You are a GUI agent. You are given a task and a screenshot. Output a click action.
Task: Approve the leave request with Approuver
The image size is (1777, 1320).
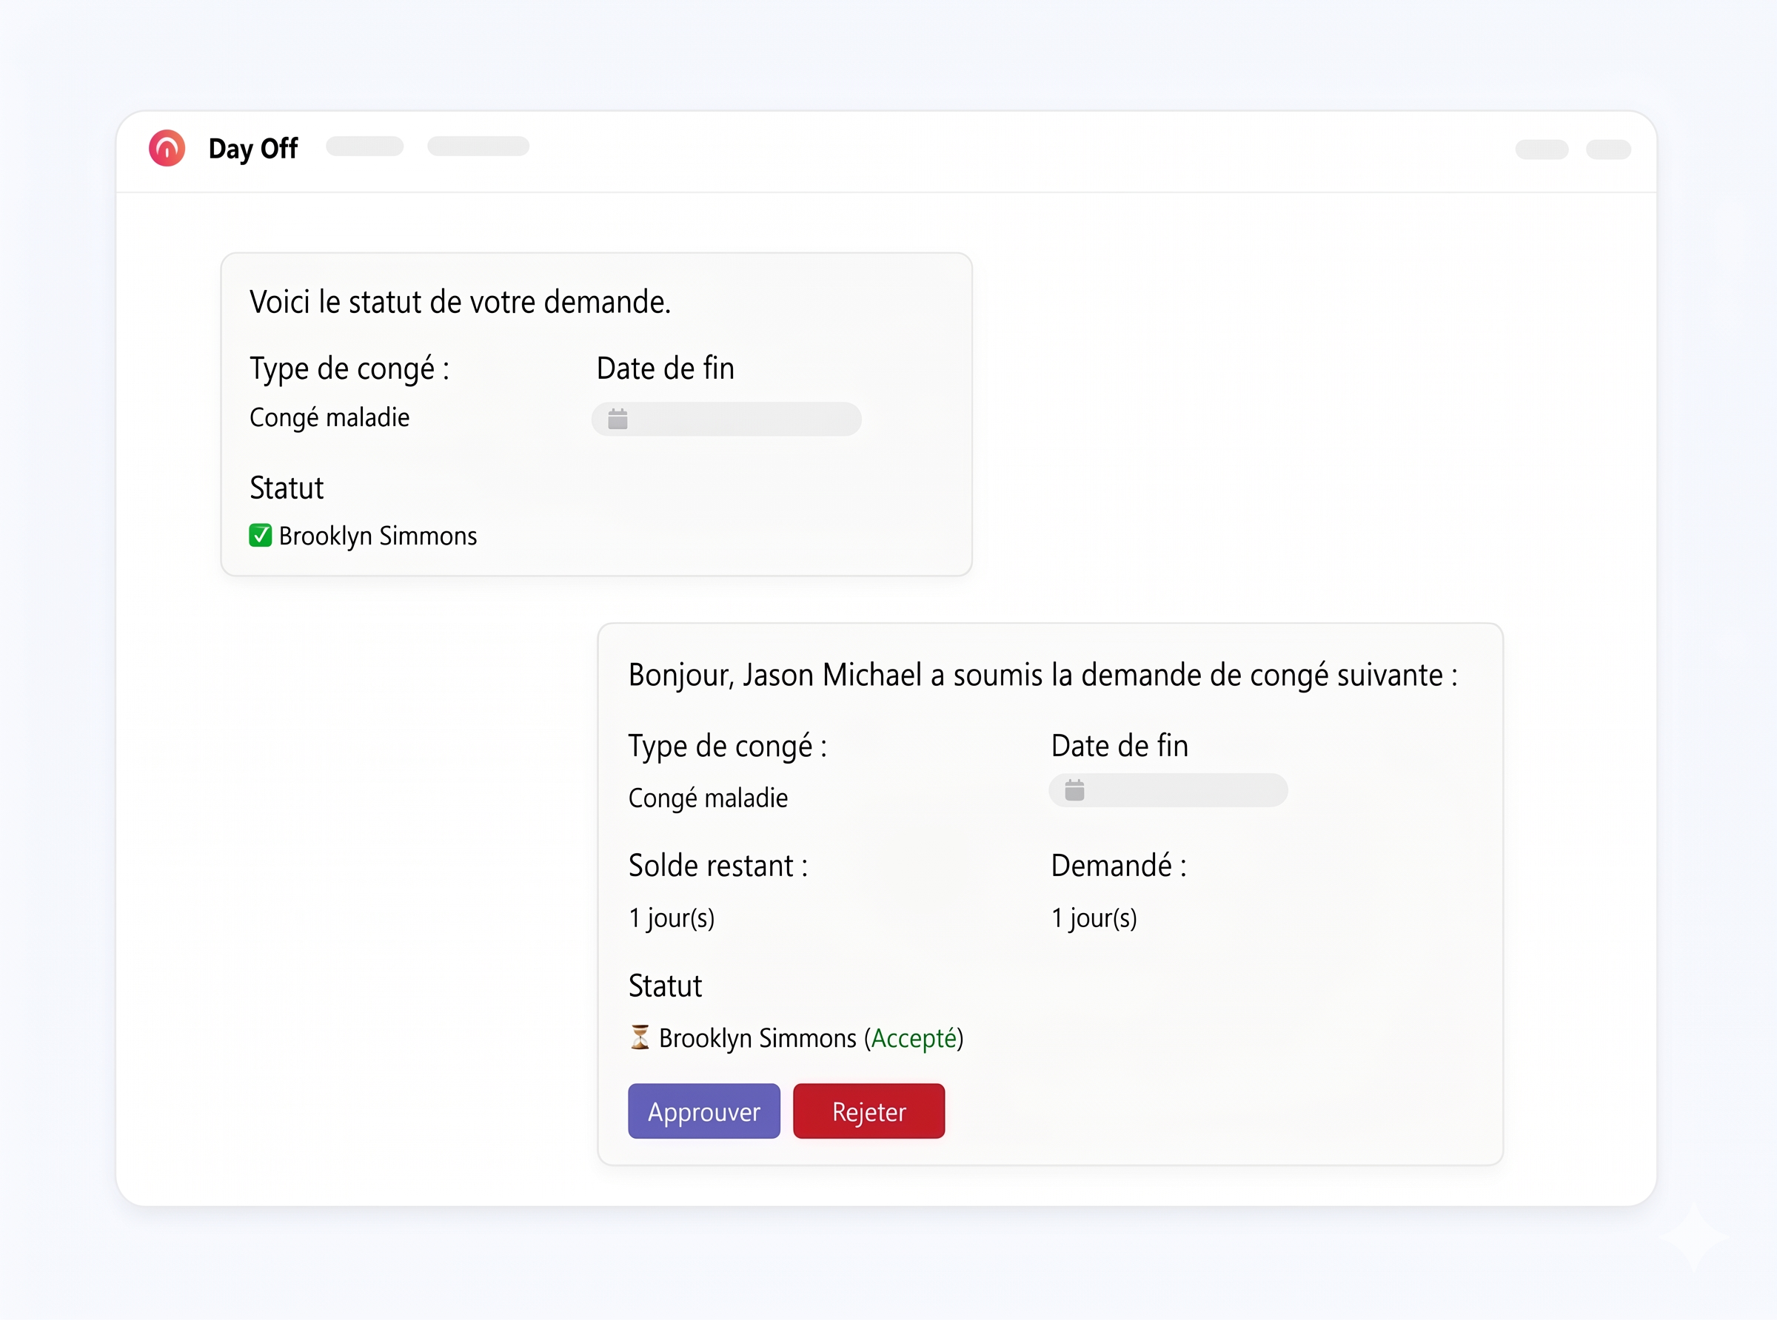pyautogui.click(x=703, y=1111)
